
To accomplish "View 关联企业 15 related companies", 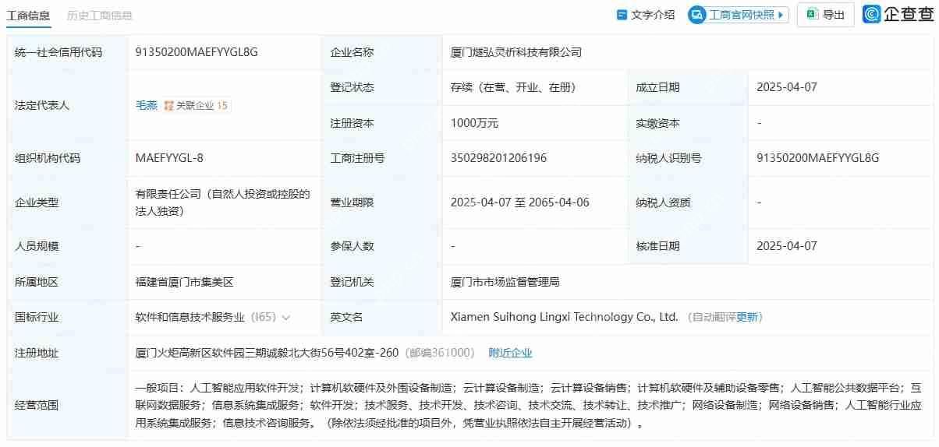I will pyautogui.click(x=197, y=105).
